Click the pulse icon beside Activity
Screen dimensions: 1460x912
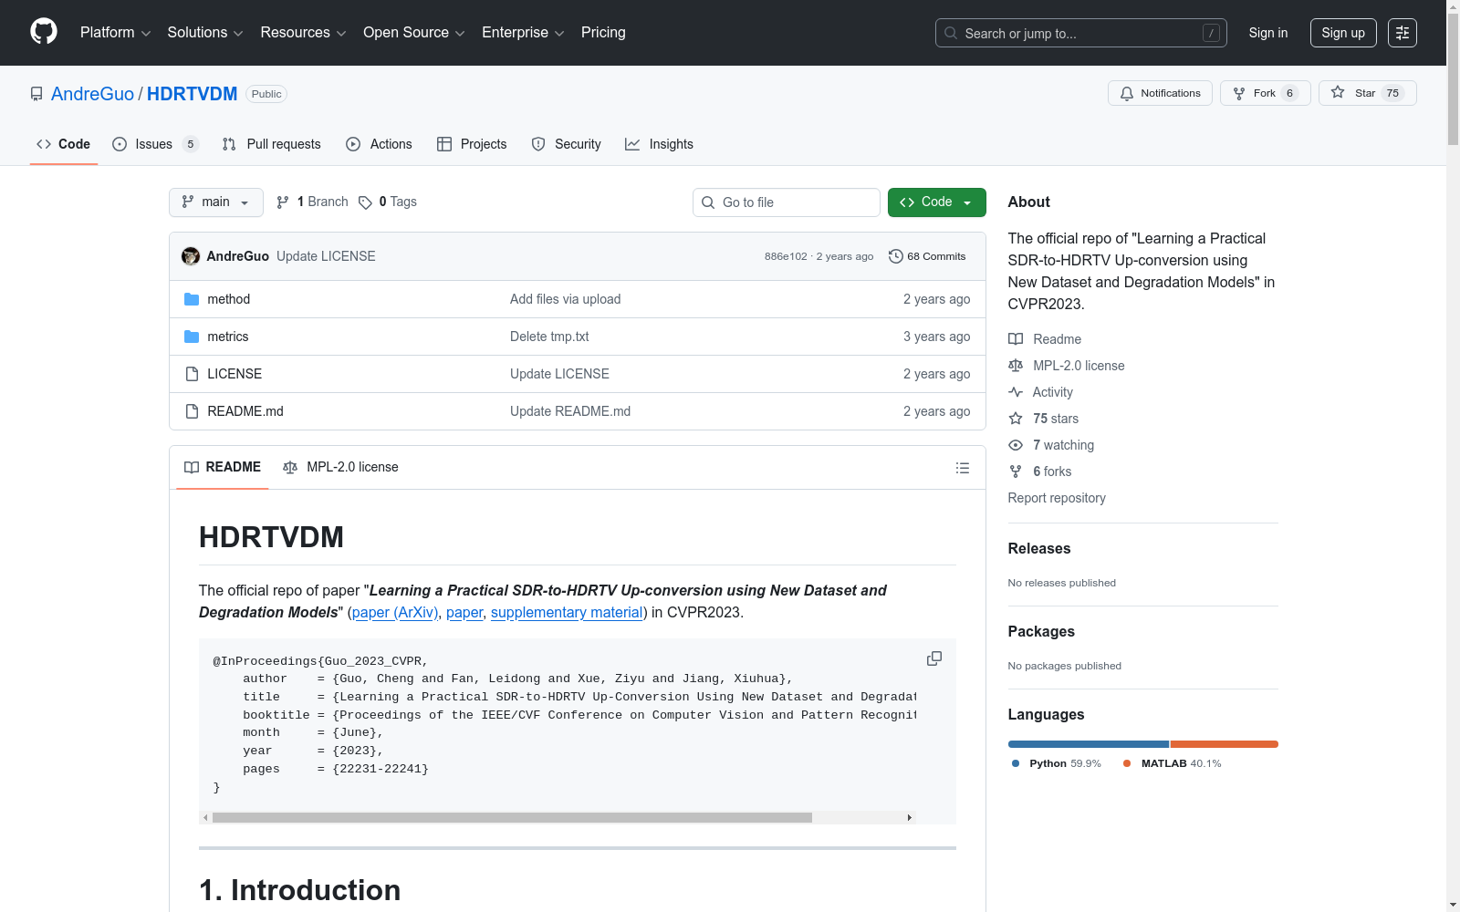click(1016, 392)
